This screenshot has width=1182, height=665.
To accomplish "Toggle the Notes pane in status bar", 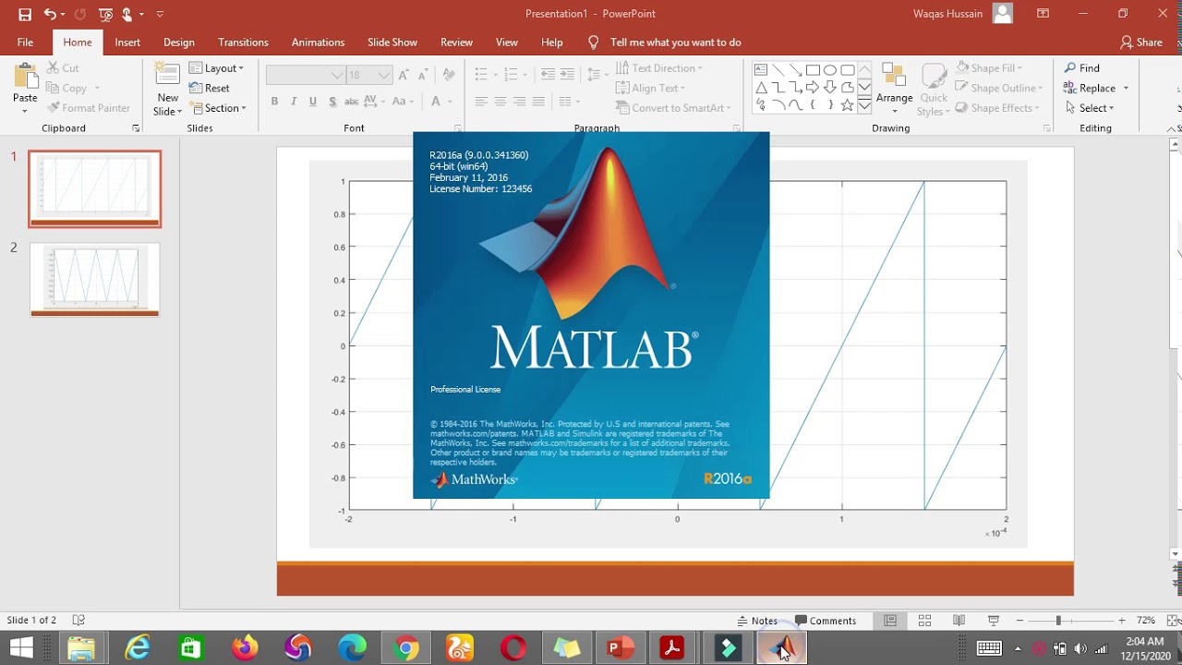I will [x=757, y=621].
